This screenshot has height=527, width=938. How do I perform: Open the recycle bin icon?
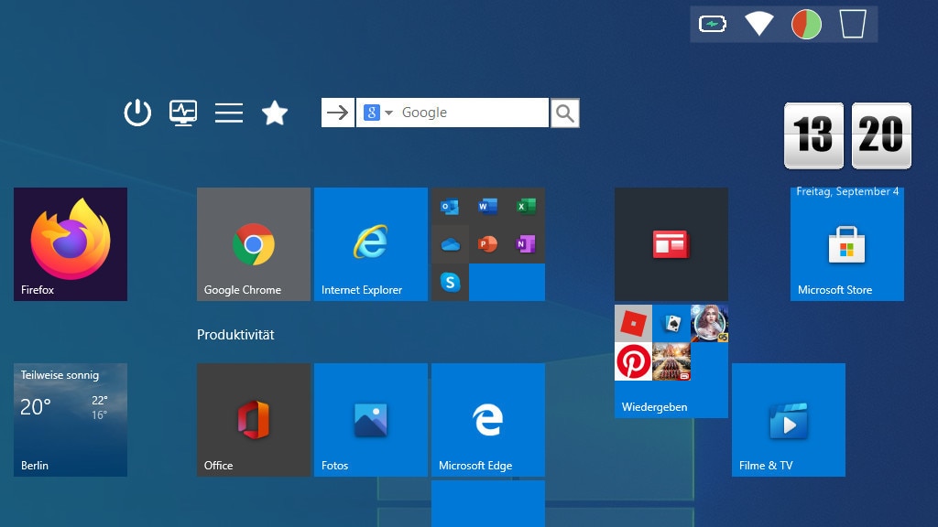click(853, 24)
